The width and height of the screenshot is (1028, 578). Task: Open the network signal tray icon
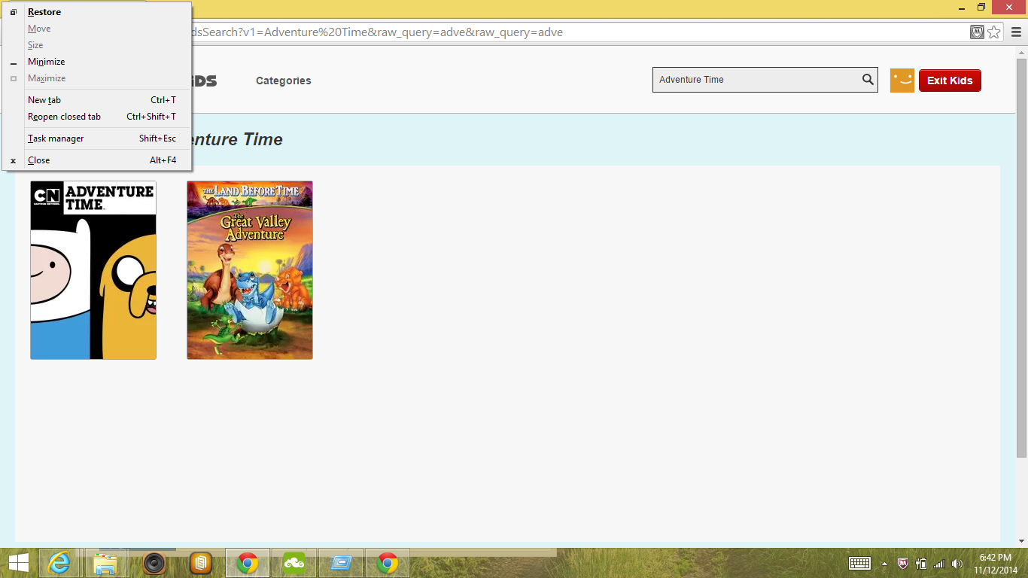pyautogui.click(x=938, y=564)
